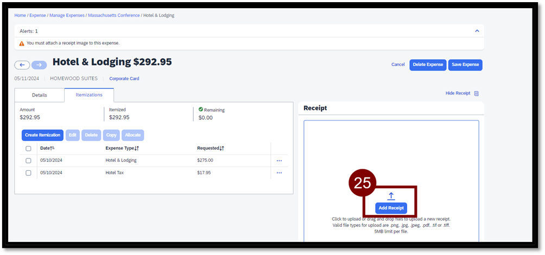The image size is (545, 255).
Task: Click the Save Expense button
Action: (465, 65)
